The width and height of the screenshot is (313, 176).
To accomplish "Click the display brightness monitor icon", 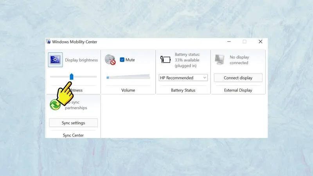I will coord(55,60).
